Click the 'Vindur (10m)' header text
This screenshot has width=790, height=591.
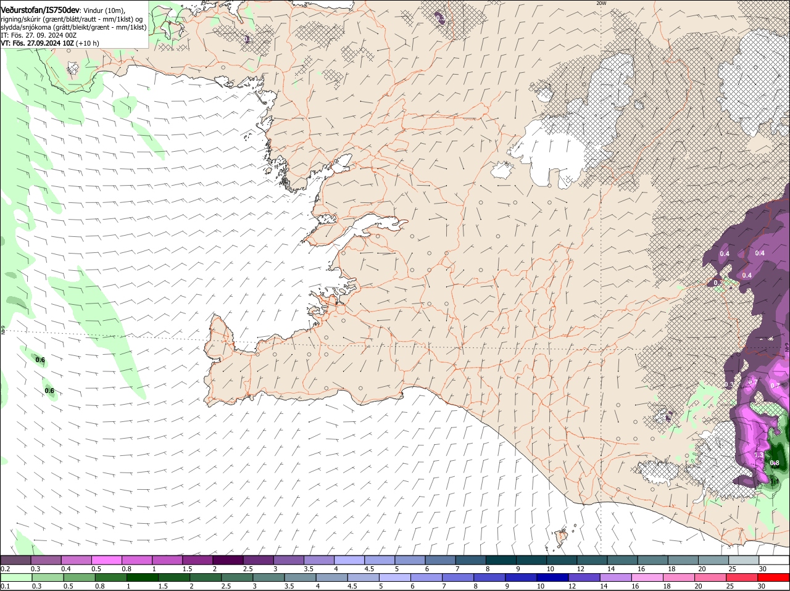pos(104,10)
